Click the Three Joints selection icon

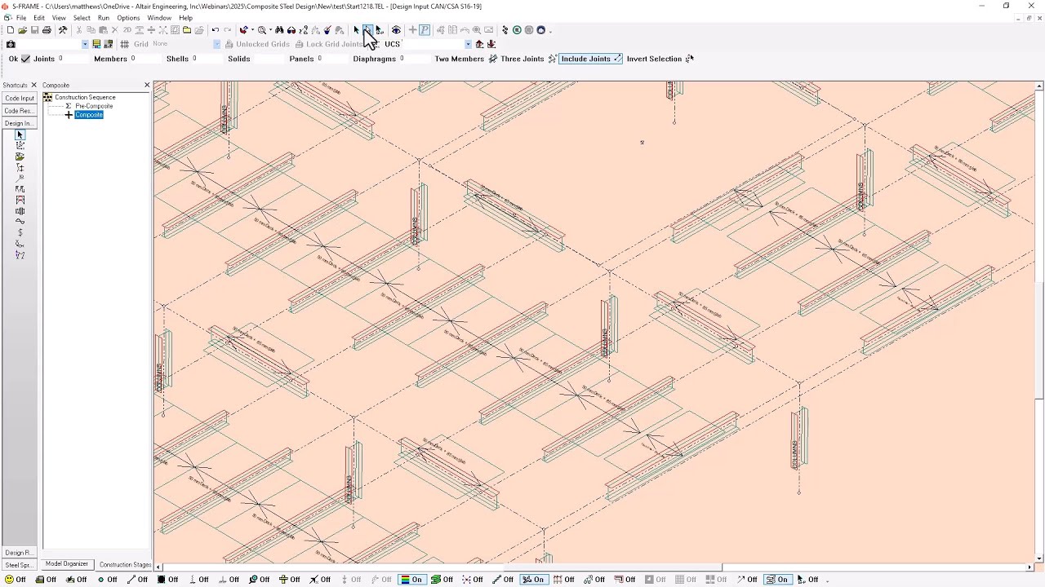pos(552,59)
